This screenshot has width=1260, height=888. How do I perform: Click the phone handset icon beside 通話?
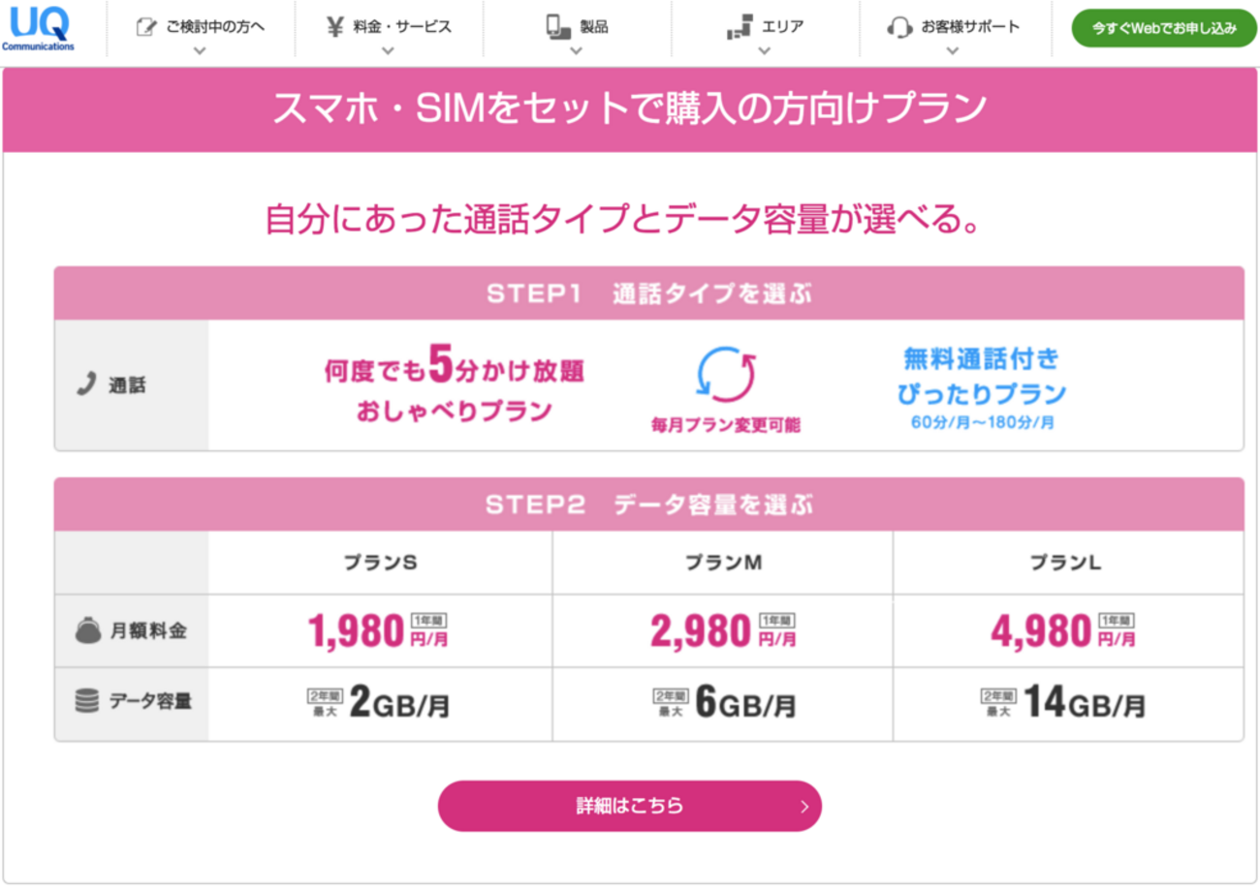point(86,384)
